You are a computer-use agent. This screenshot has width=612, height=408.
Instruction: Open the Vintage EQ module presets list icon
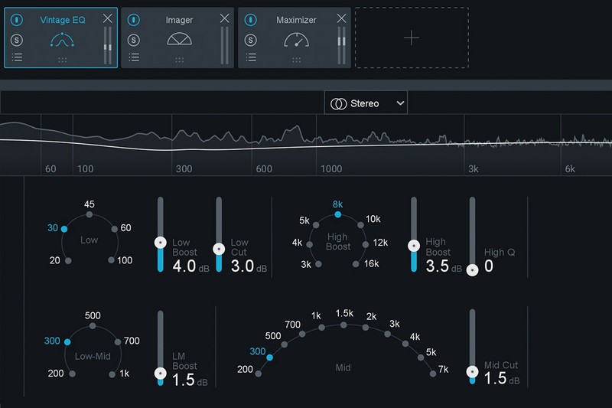coord(17,57)
